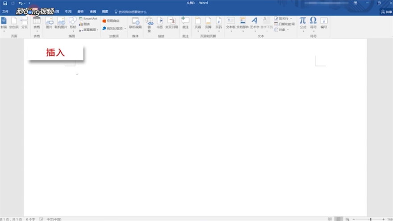Insert a 公式 equation
This screenshot has width=393, height=221.
(x=303, y=24)
